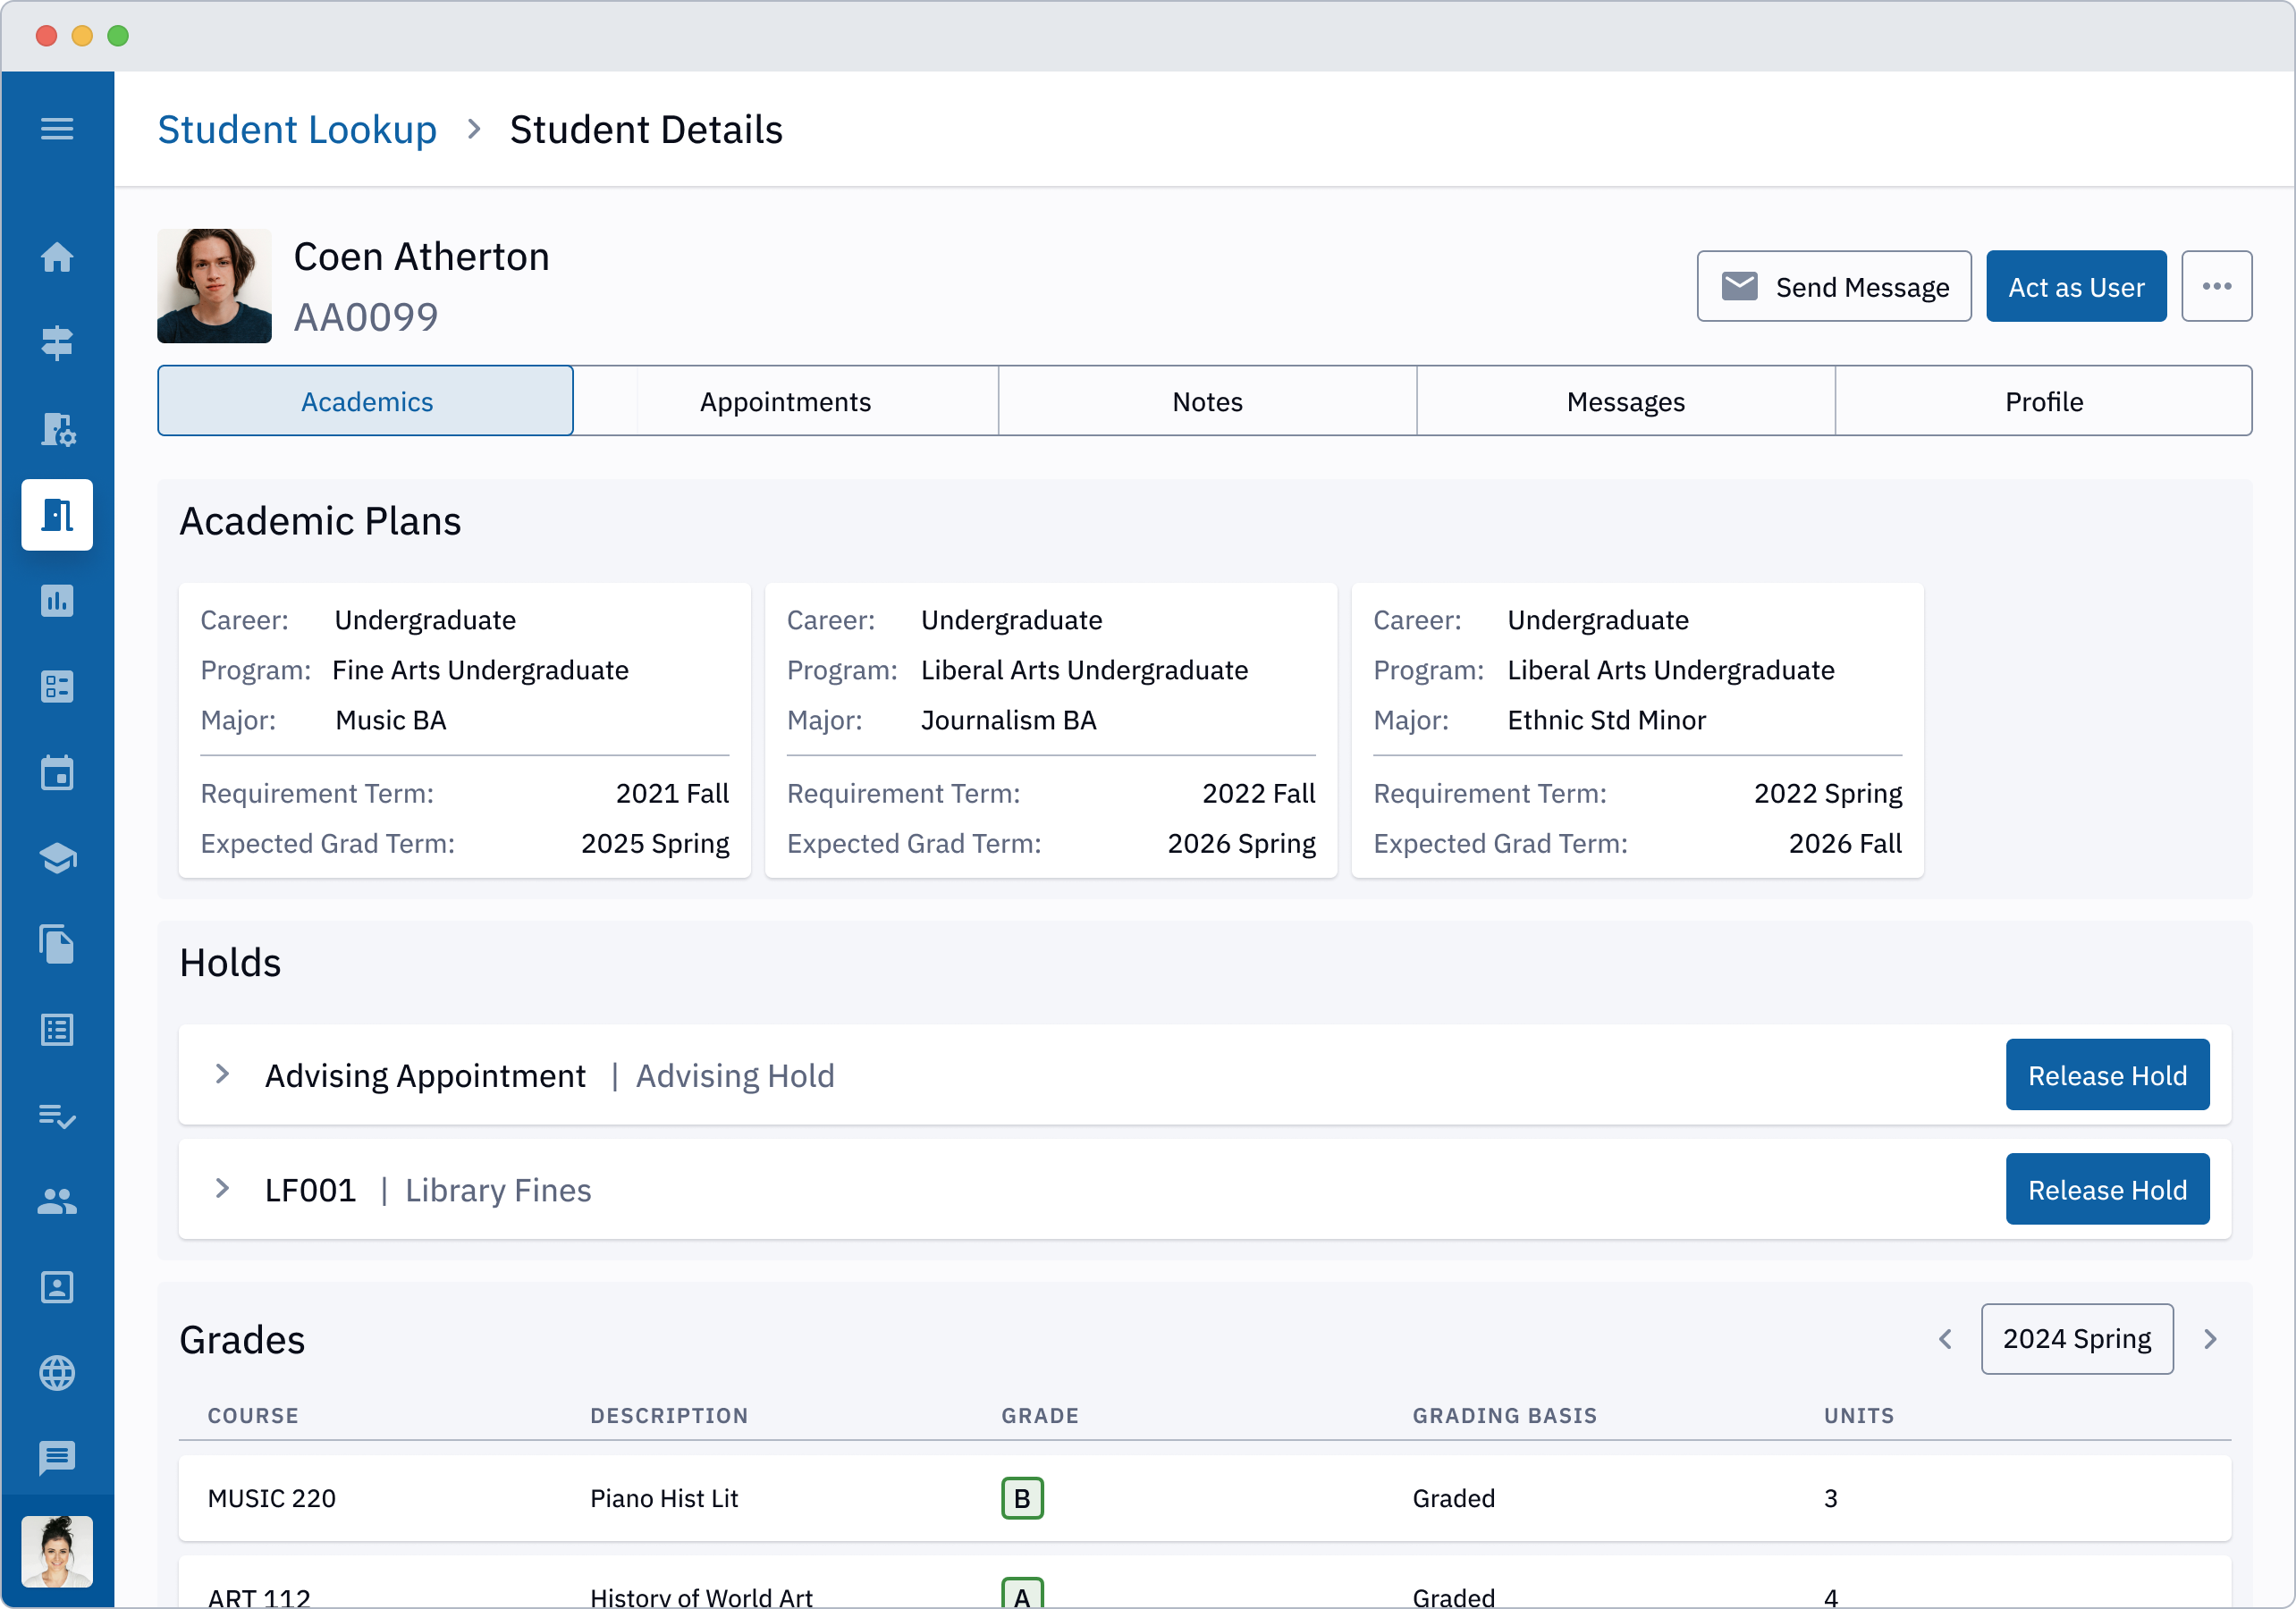This screenshot has height=1609, width=2296.
Task: Open the tasks/checklist sidebar icon
Action: click(59, 1116)
